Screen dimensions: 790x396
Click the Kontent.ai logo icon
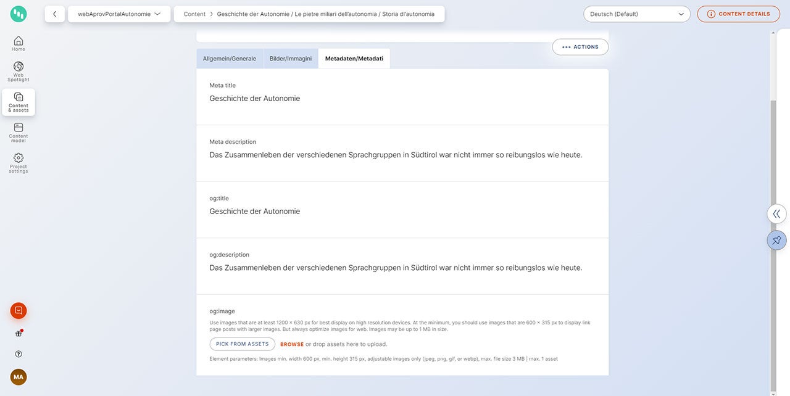(19, 14)
